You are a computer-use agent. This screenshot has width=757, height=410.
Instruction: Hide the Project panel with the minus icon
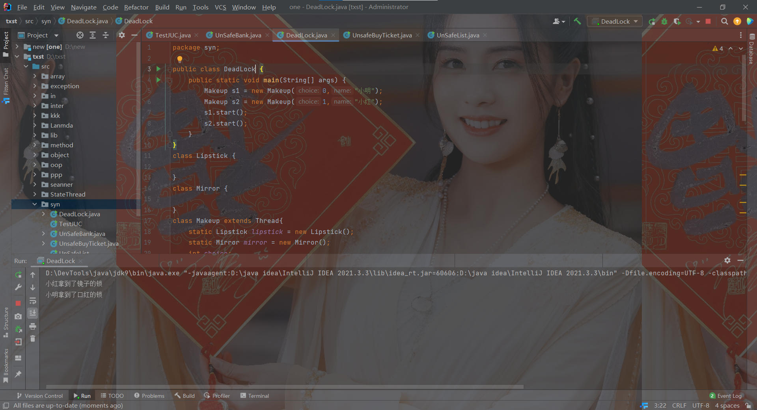(x=134, y=35)
